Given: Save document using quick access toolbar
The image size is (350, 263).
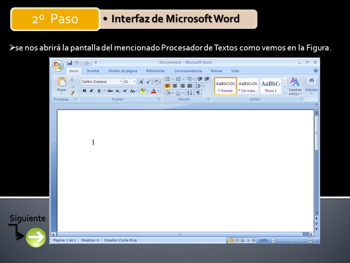Looking at the screenshot, I should point(70,62).
